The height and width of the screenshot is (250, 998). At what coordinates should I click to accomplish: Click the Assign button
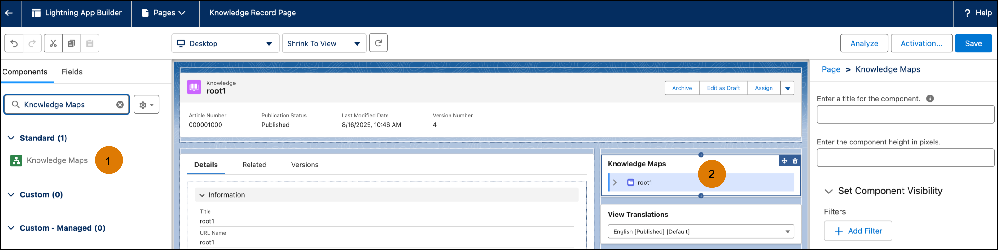point(764,88)
